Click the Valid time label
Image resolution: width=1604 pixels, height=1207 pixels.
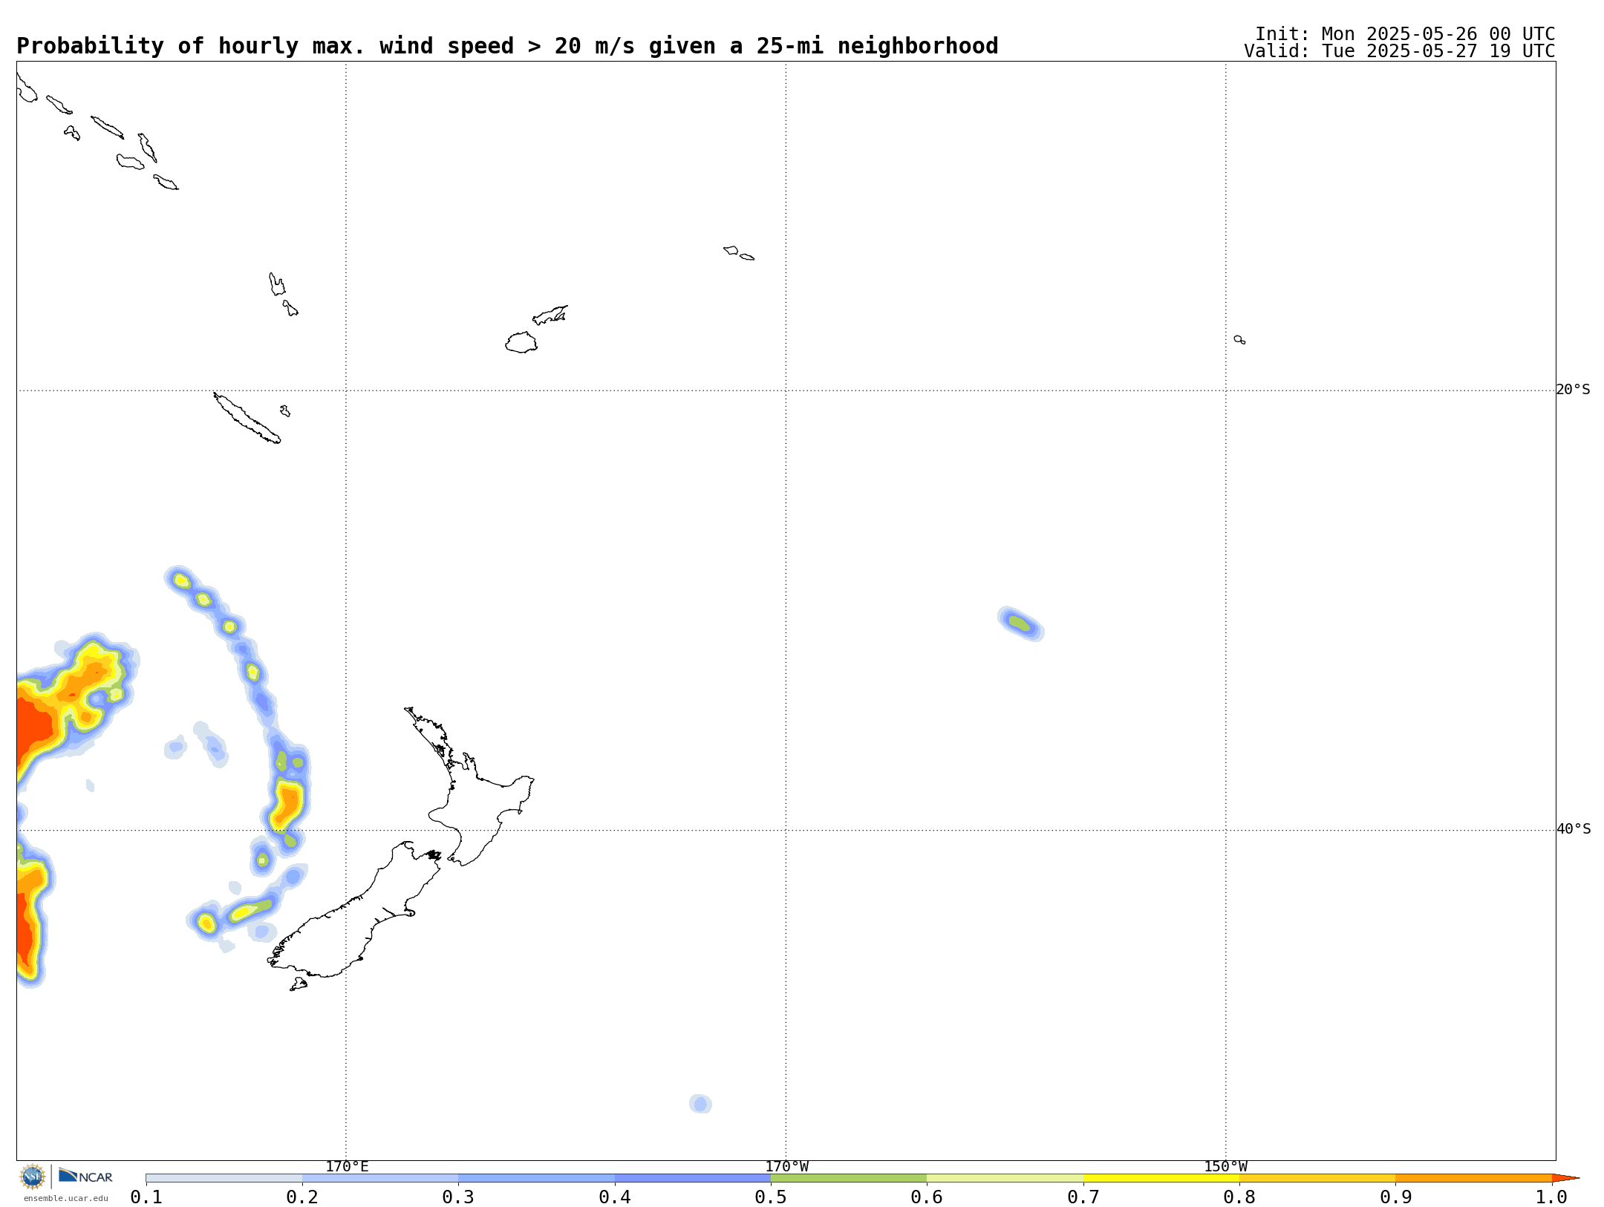(1400, 51)
